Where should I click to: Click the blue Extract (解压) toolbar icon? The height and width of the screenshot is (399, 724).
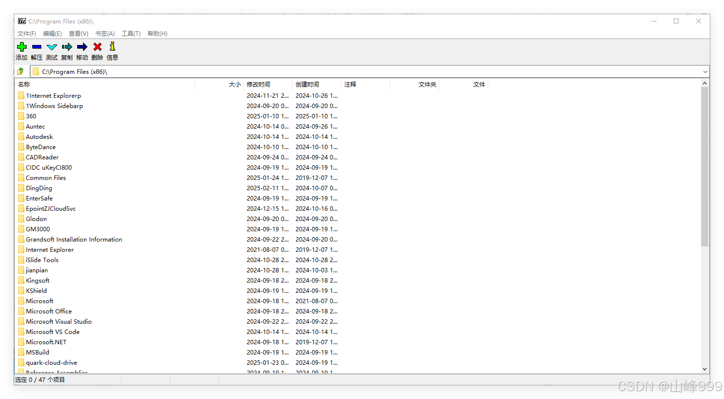tap(37, 47)
